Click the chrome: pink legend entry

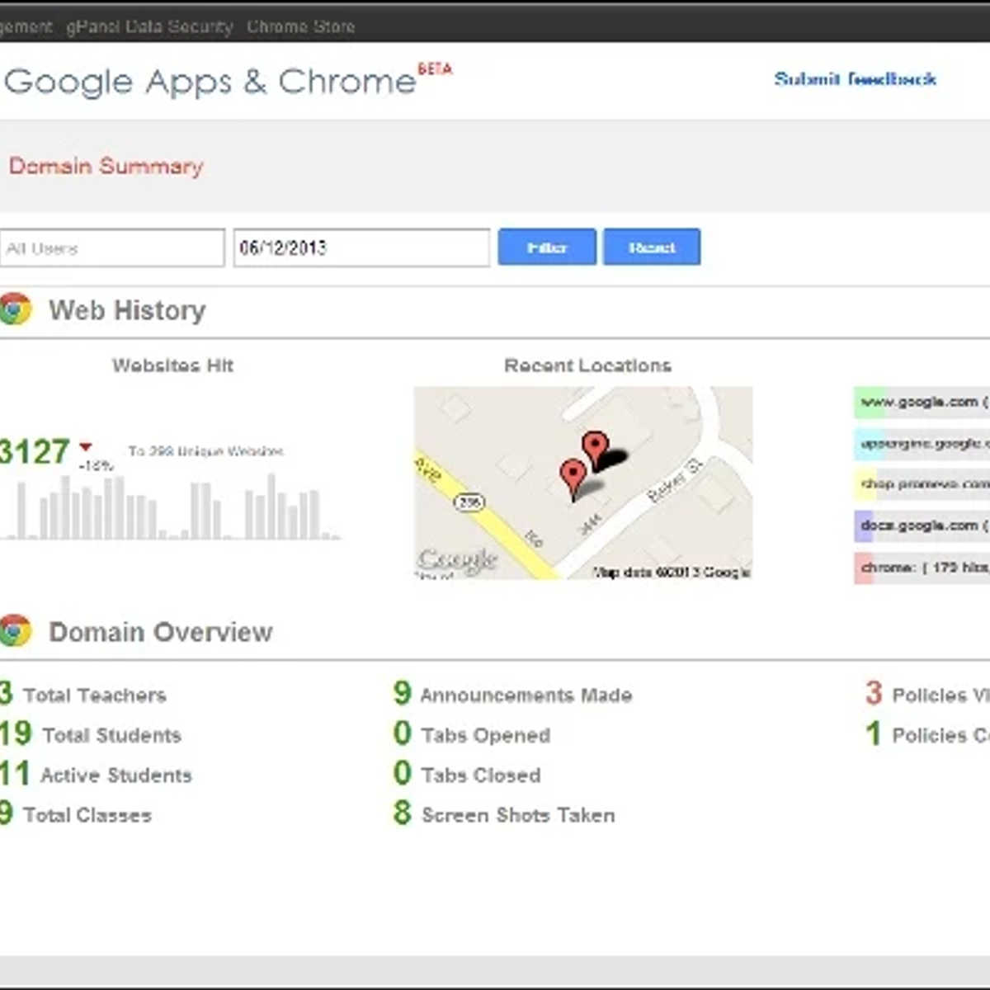(x=922, y=568)
